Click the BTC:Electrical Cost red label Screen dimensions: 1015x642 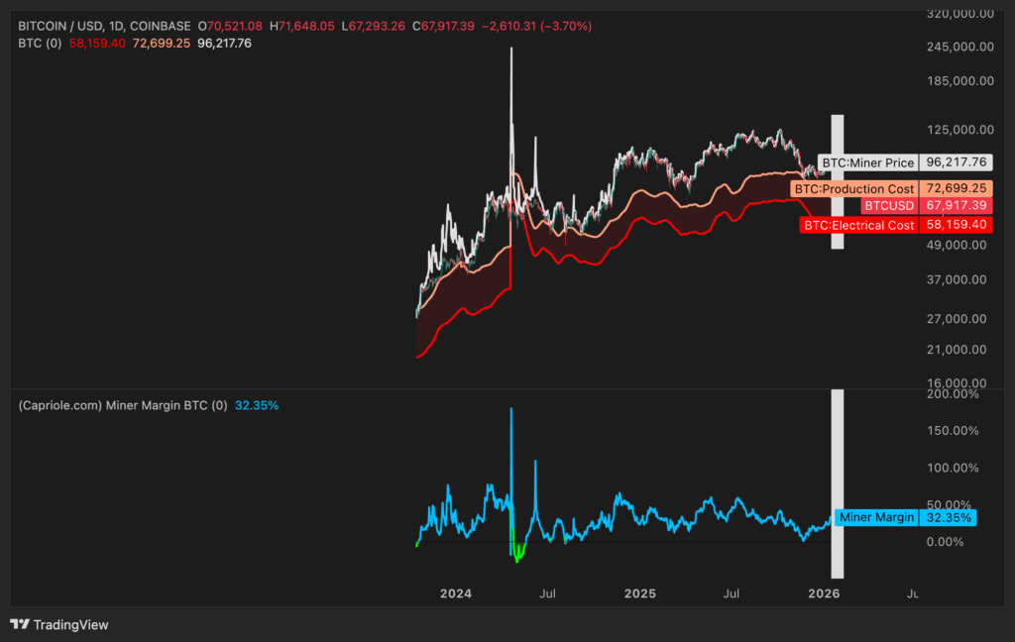[x=858, y=225]
